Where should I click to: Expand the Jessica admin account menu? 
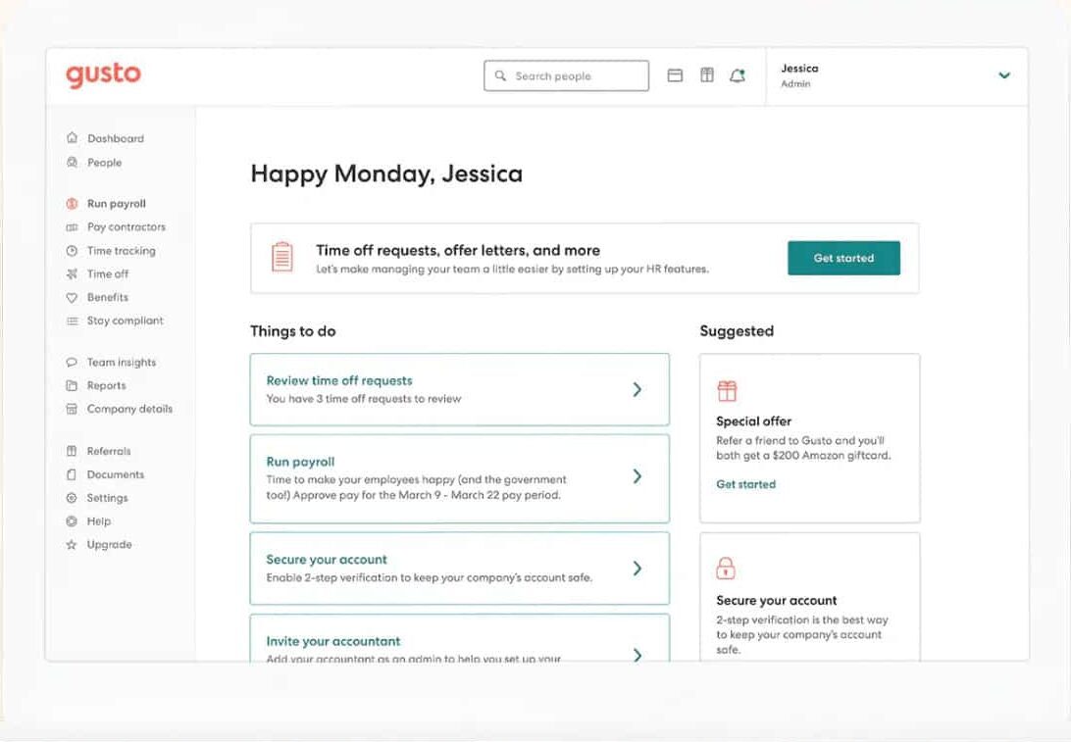coord(1004,74)
